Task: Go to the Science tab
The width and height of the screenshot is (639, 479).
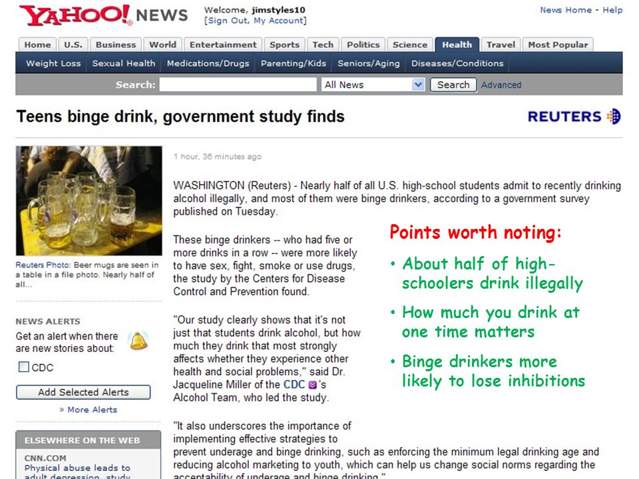Action: (x=410, y=45)
